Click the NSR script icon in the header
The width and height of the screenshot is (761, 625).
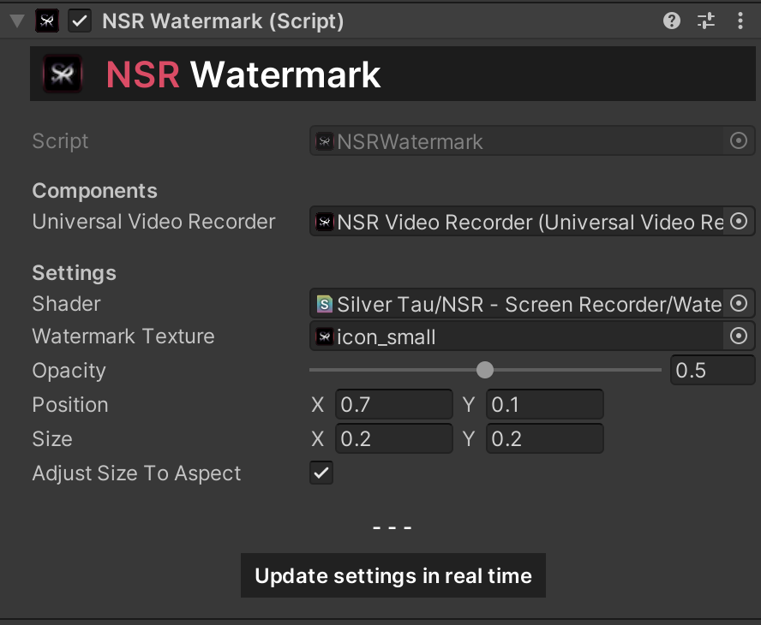coord(47,21)
